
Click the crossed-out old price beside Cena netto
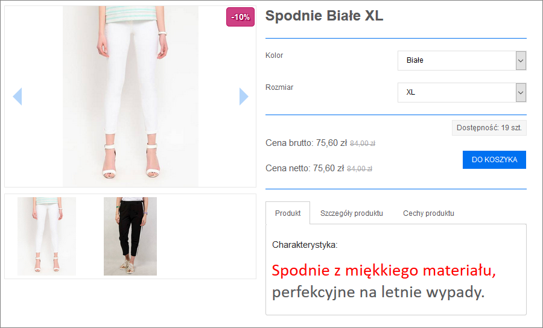(x=360, y=169)
